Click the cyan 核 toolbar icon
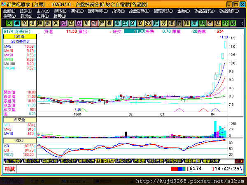Screen dimensions: 247x185 point(156,23)
